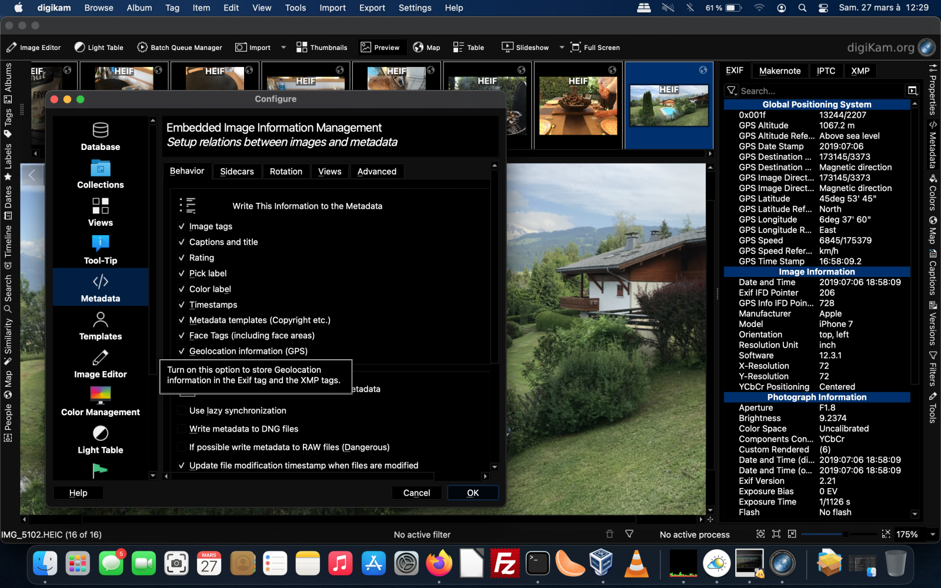Open the Export menu
Viewport: 941px width, 588px height.
372,8
